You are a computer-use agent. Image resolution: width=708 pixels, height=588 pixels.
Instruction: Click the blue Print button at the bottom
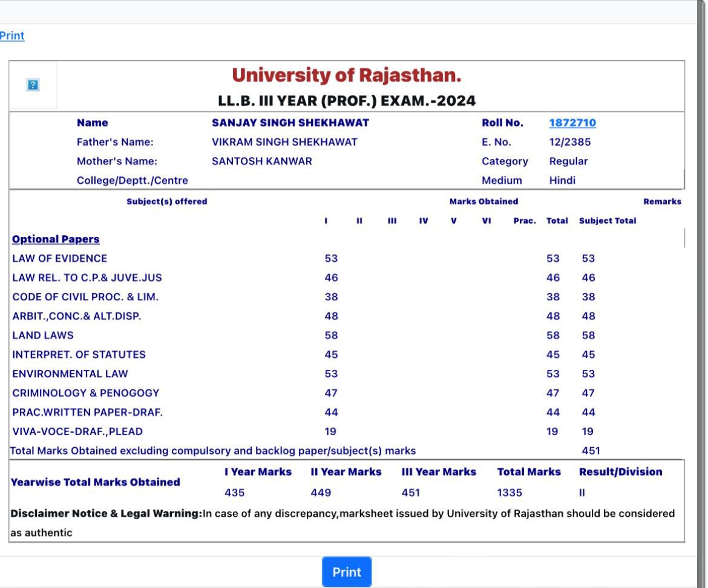pos(346,572)
